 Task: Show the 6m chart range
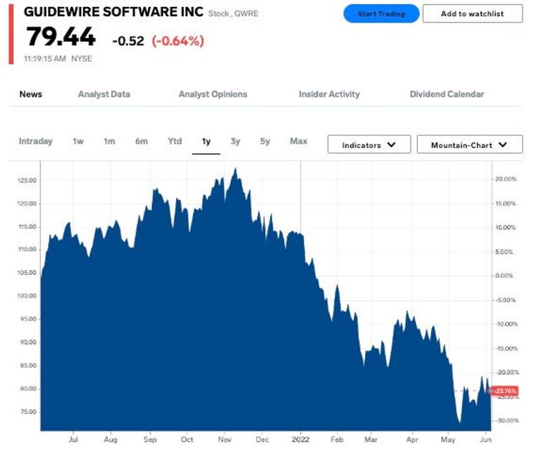[142, 142]
